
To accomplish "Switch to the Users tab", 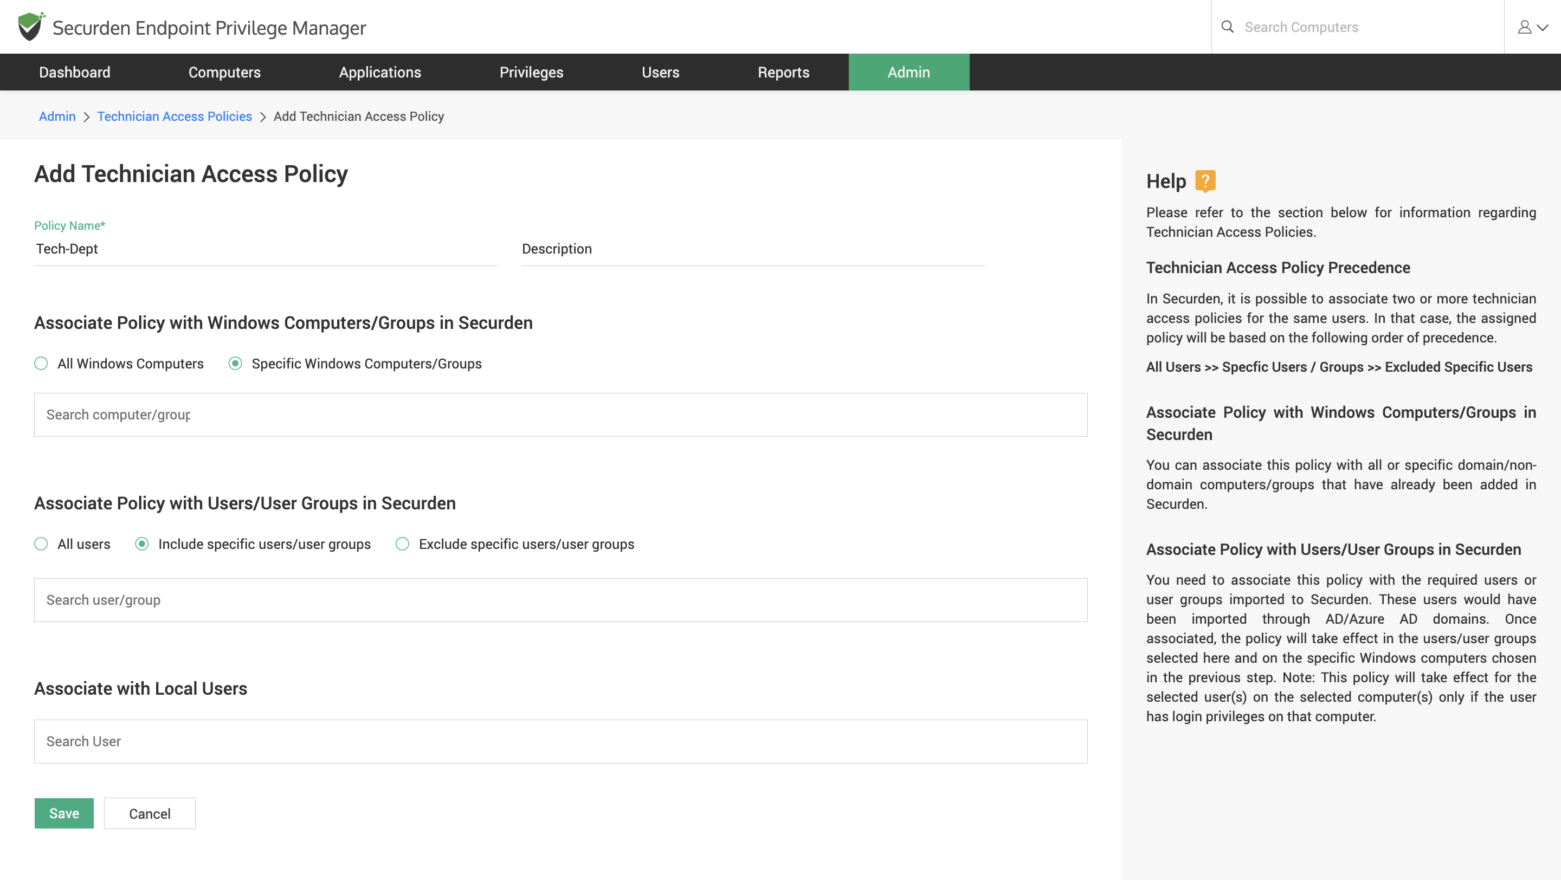I will tap(661, 72).
